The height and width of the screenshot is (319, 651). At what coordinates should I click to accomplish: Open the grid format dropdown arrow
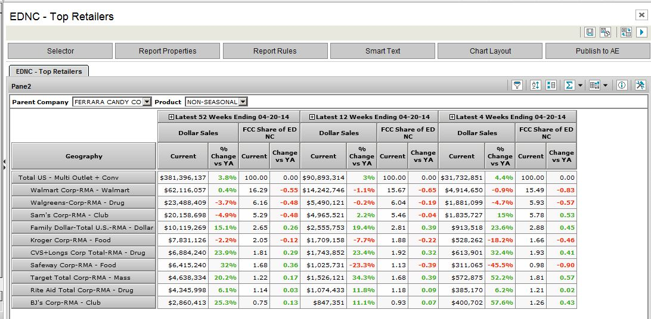(x=606, y=86)
